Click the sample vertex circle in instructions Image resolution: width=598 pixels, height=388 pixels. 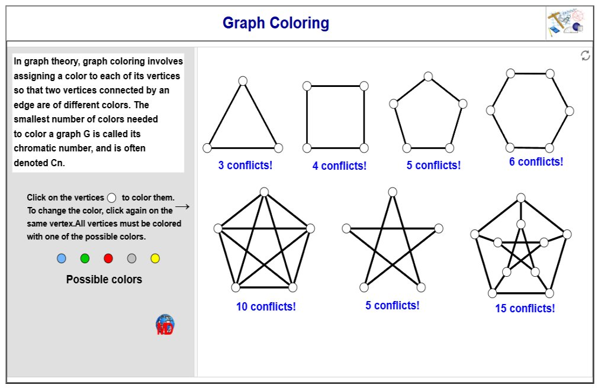(111, 198)
